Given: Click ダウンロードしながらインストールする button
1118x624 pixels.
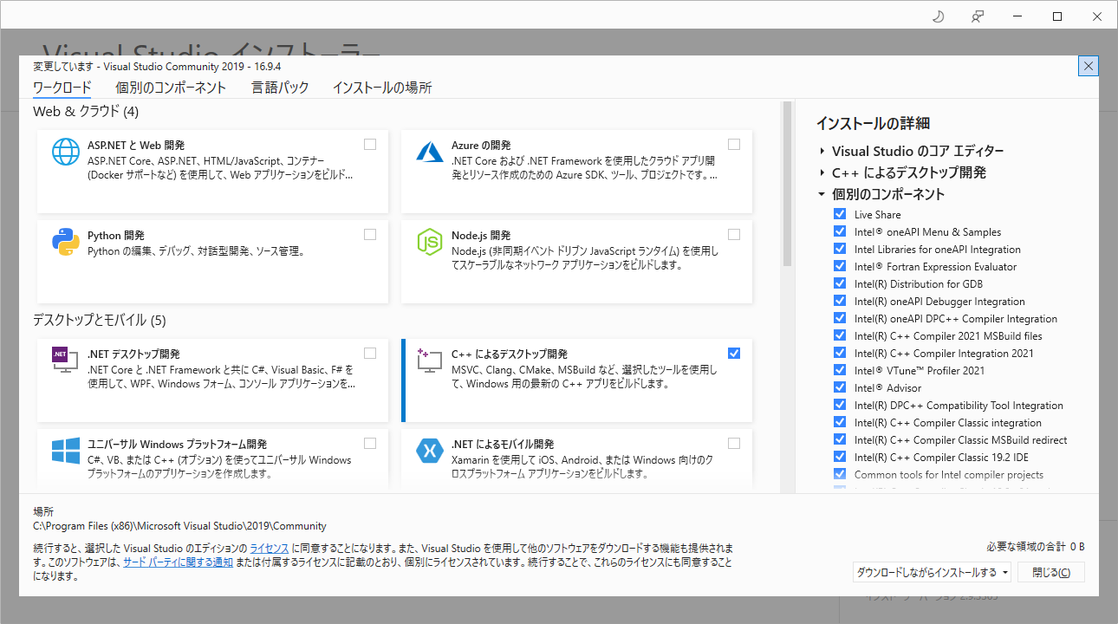Looking at the screenshot, I should coord(926,572).
